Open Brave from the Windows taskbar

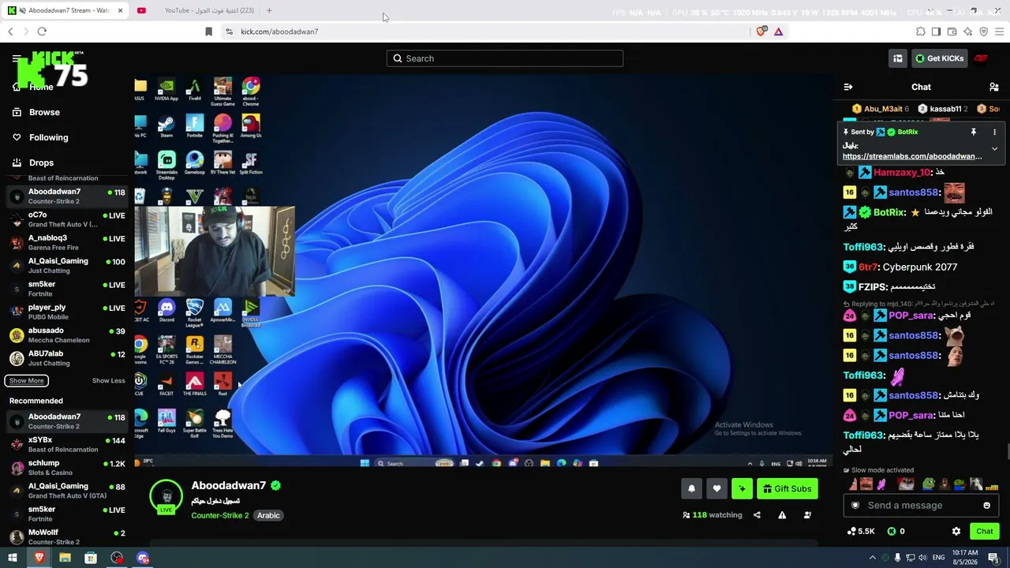point(39,558)
